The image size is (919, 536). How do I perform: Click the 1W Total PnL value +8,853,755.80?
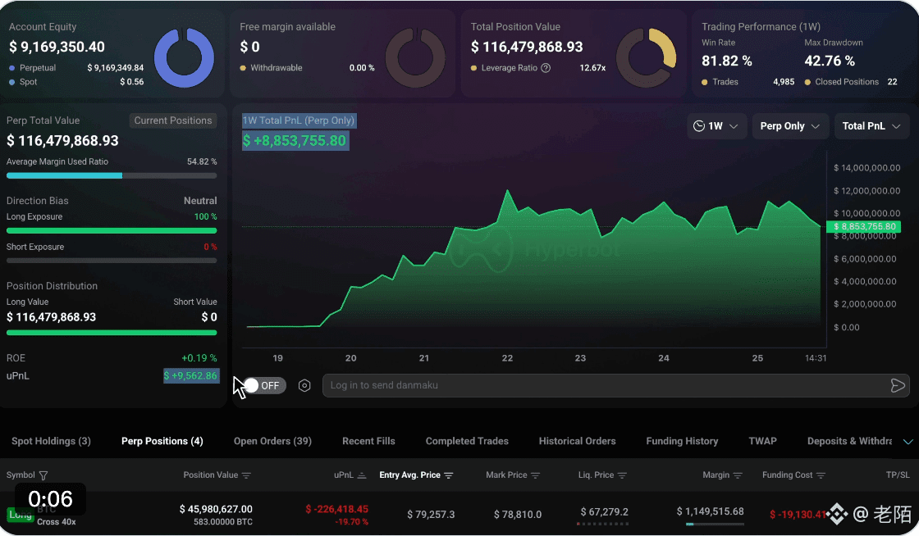click(x=295, y=140)
